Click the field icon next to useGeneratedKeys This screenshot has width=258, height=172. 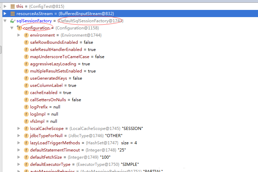(26, 78)
